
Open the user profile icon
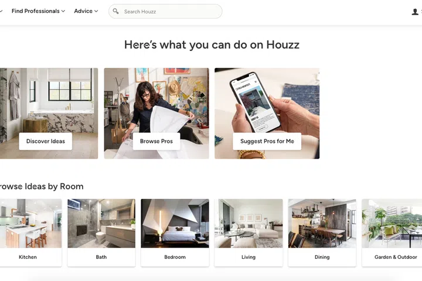[415, 12]
